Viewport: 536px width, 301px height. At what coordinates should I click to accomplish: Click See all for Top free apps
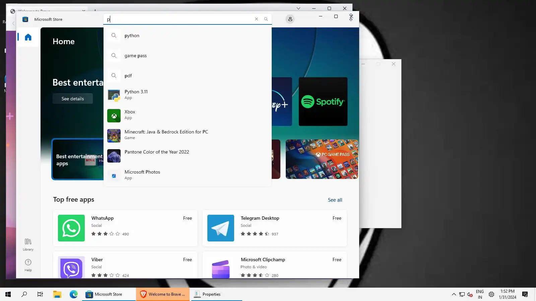(335, 200)
